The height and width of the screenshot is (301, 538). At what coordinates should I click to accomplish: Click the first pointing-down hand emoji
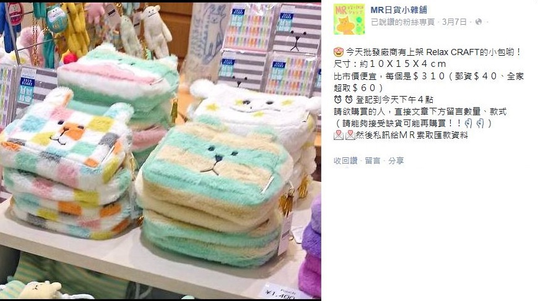click(x=468, y=123)
